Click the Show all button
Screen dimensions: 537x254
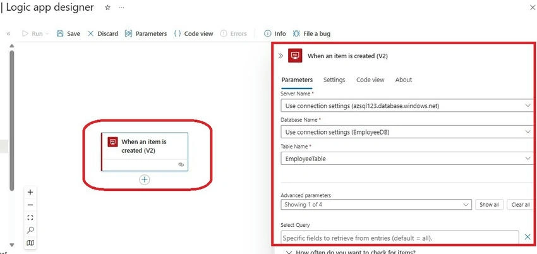489,204
